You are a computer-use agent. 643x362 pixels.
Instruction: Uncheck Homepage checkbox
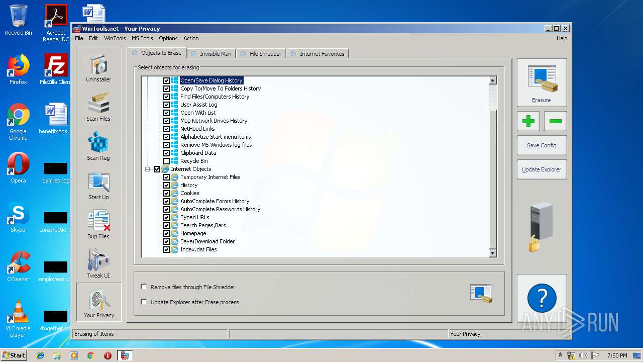[x=167, y=233]
